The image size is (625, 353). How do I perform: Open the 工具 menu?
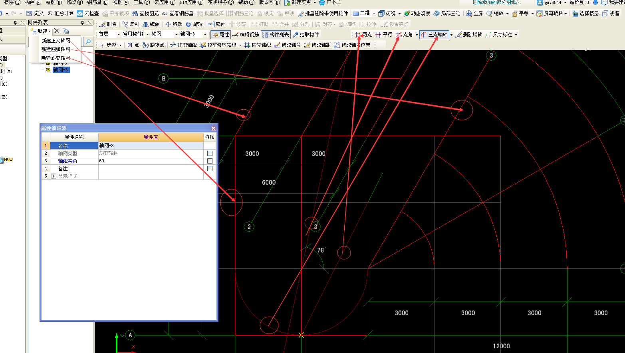[141, 2]
